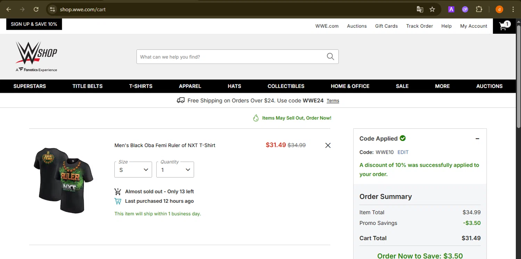Open the browser profile avatar
The height and width of the screenshot is (259, 521).
point(499,9)
